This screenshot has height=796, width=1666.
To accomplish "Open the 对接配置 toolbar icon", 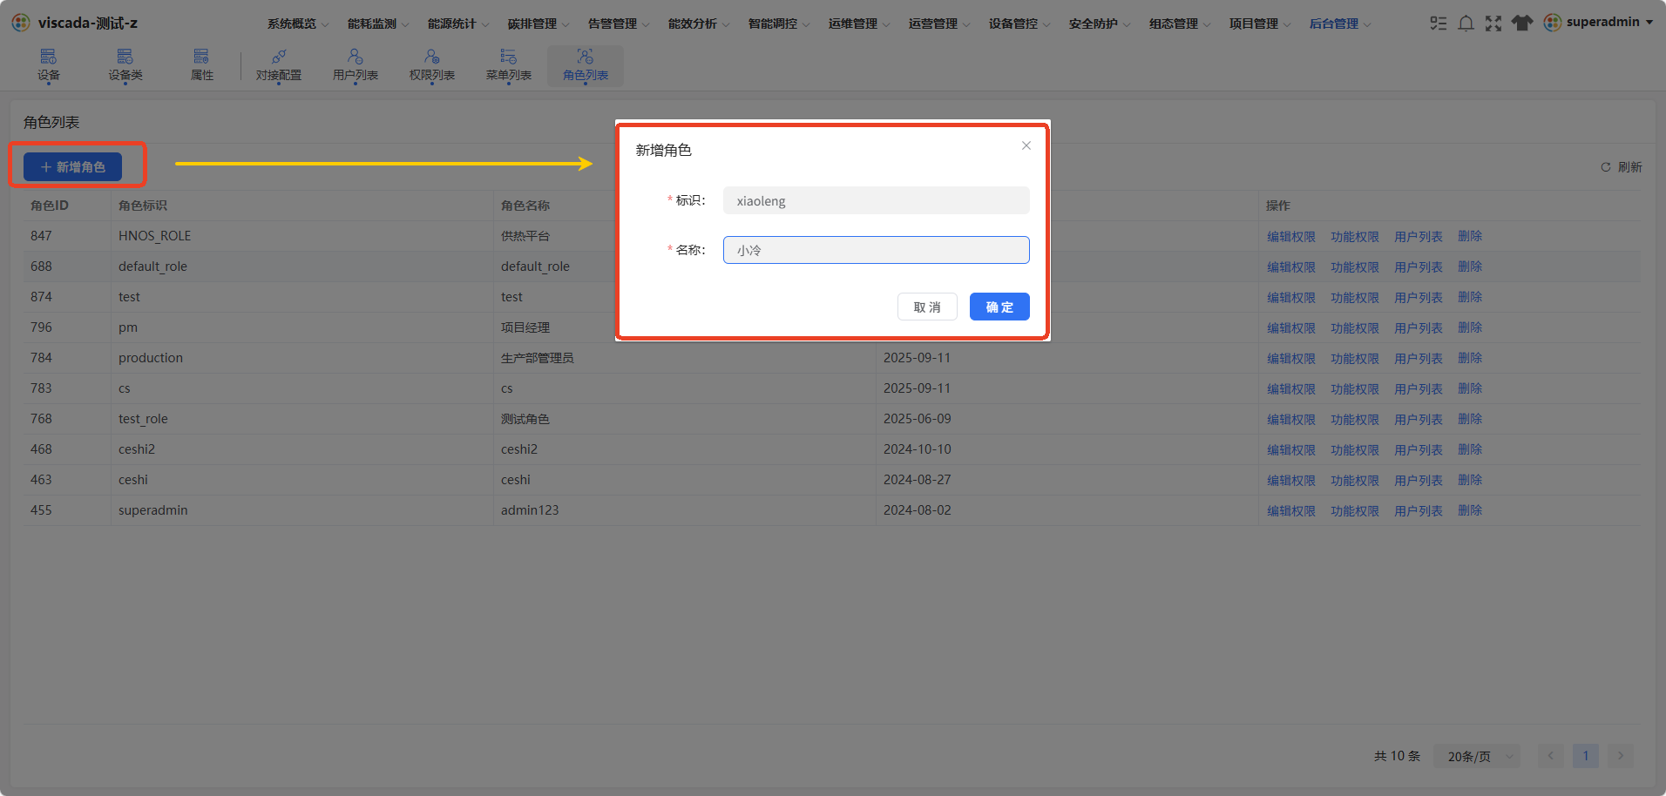I will pyautogui.click(x=279, y=65).
